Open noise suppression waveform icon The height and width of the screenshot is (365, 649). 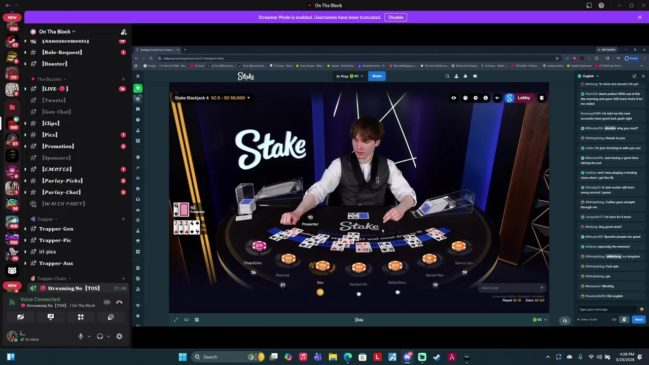(107, 302)
